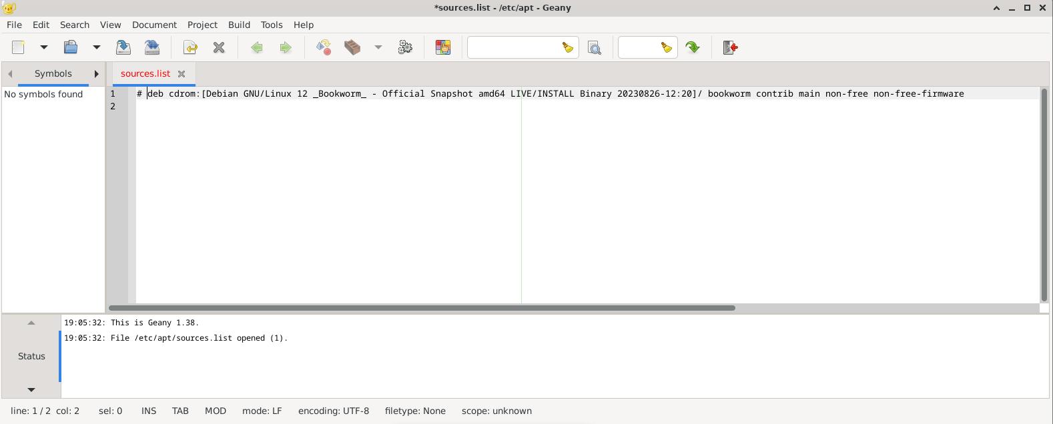
Task: Open the View menu
Action: 111,25
